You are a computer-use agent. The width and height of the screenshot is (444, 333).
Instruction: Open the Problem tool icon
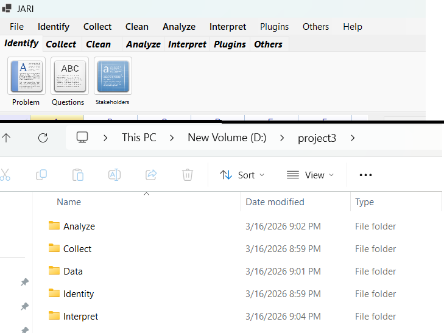pos(26,76)
